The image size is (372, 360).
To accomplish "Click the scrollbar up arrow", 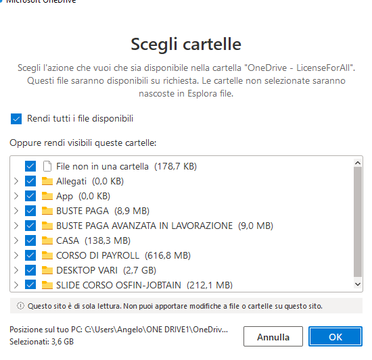I will point(358,163).
